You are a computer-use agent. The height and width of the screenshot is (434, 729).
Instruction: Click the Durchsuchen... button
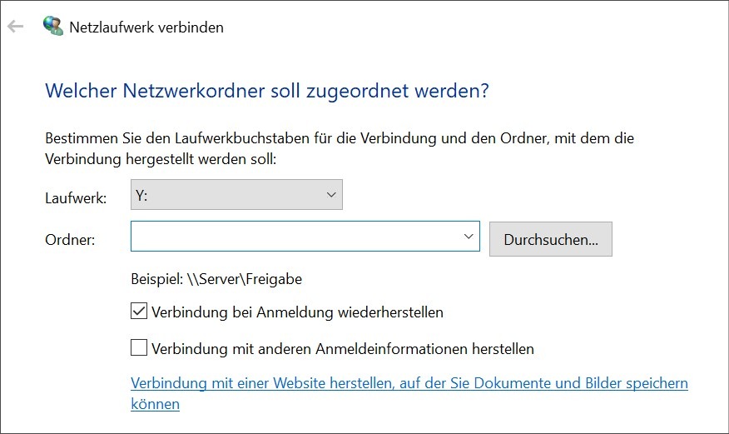point(550,239)
